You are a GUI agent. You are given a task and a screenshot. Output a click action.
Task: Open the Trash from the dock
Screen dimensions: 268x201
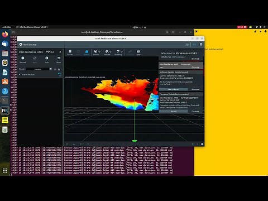(5, 130)
